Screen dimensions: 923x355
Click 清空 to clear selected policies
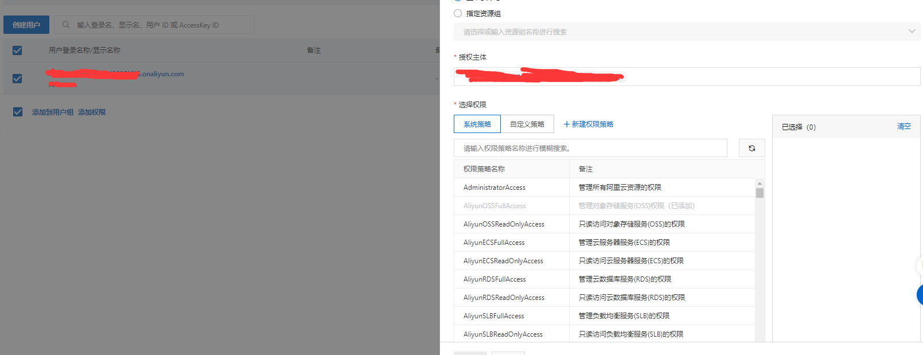point(903,126)
